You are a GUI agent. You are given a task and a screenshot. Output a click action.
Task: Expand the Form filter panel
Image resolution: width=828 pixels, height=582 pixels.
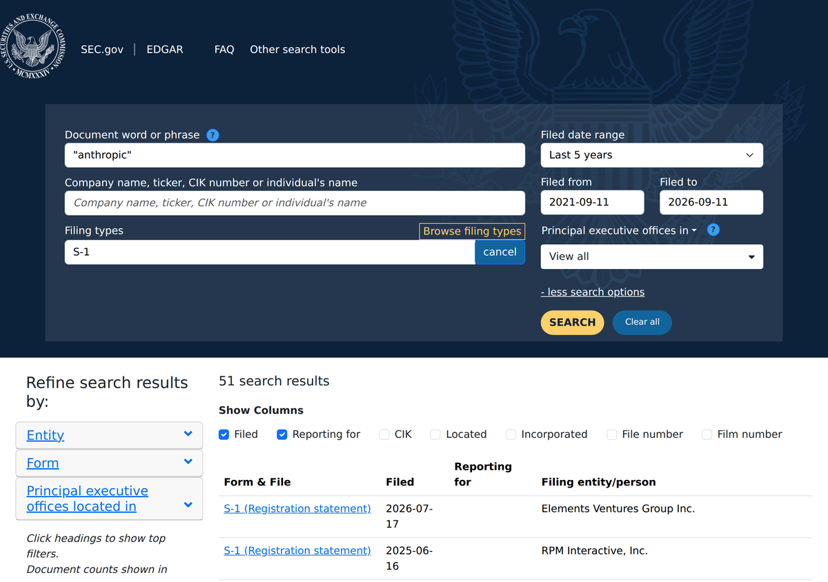tap(110, 463)
